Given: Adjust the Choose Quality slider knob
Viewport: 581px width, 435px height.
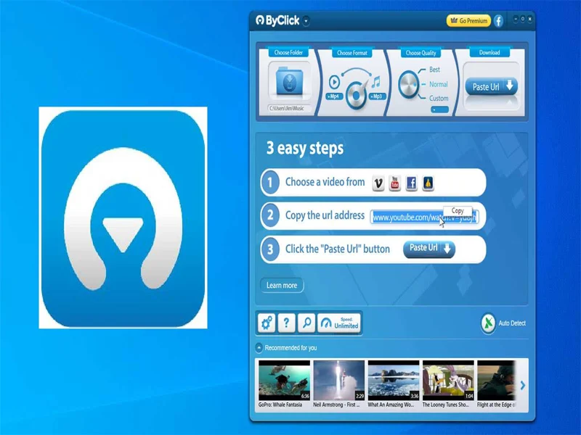Looking at the screenshot, I should [410, 84].
